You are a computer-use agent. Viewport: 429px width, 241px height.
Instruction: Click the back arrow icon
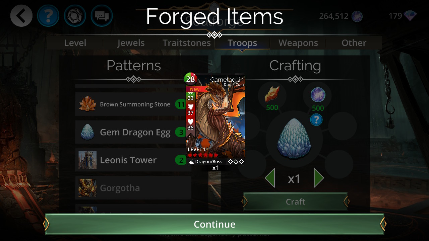(x=21, y=15)
